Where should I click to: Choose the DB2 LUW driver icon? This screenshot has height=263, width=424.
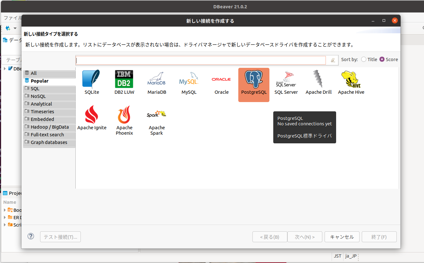coord(124,79)
